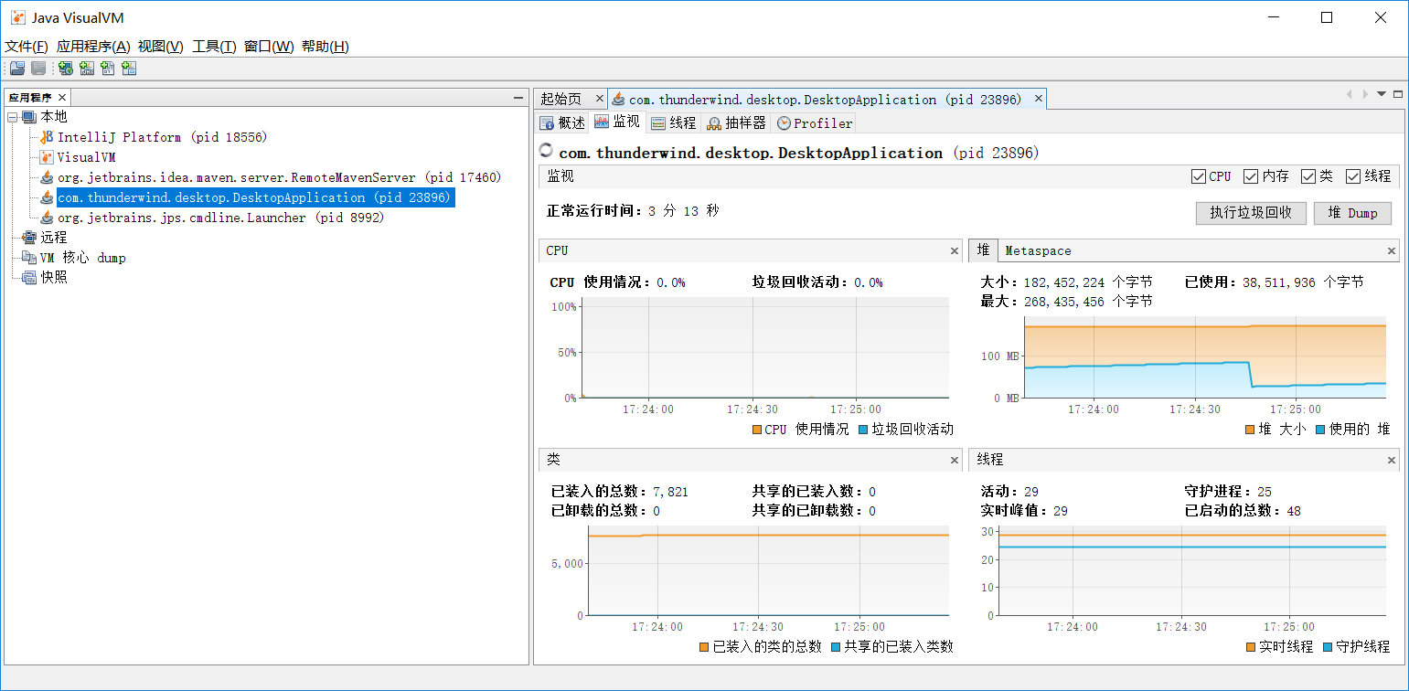Switch to the 抽样器 sampler tab

737,122
